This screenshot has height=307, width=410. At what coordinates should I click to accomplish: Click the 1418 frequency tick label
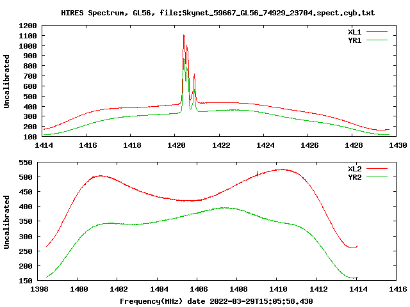(132, 145)
